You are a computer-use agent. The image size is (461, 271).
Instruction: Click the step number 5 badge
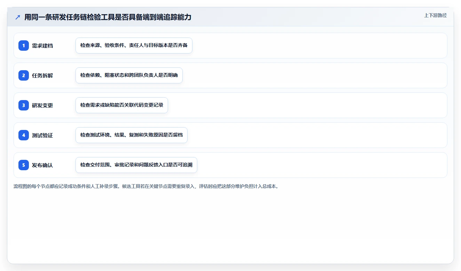24,165
